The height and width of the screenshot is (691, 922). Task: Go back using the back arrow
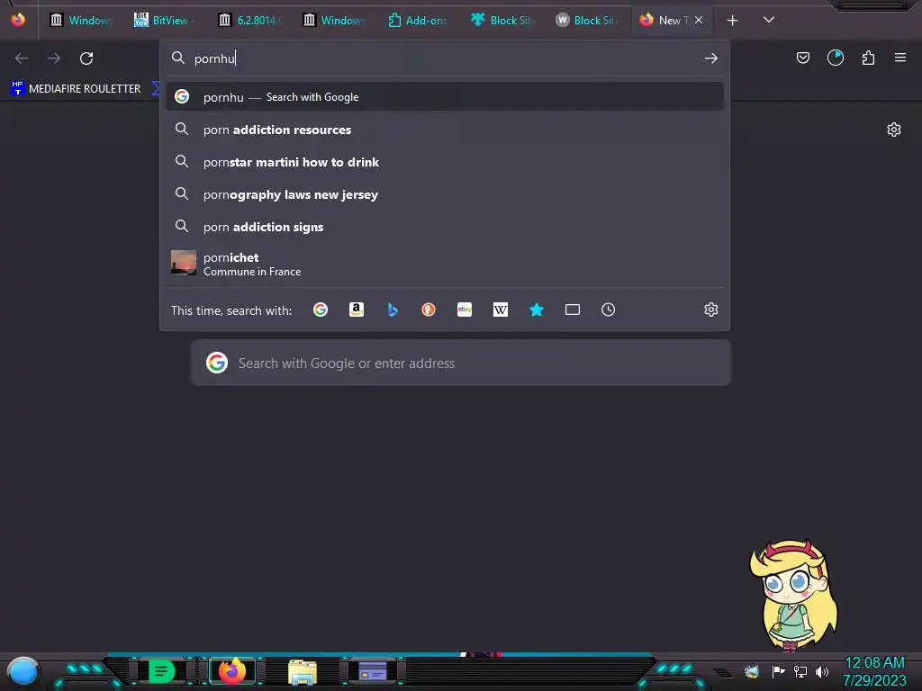22,58
